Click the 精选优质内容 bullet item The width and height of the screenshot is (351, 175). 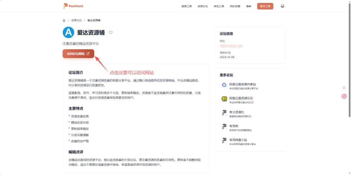coord(80,122)
